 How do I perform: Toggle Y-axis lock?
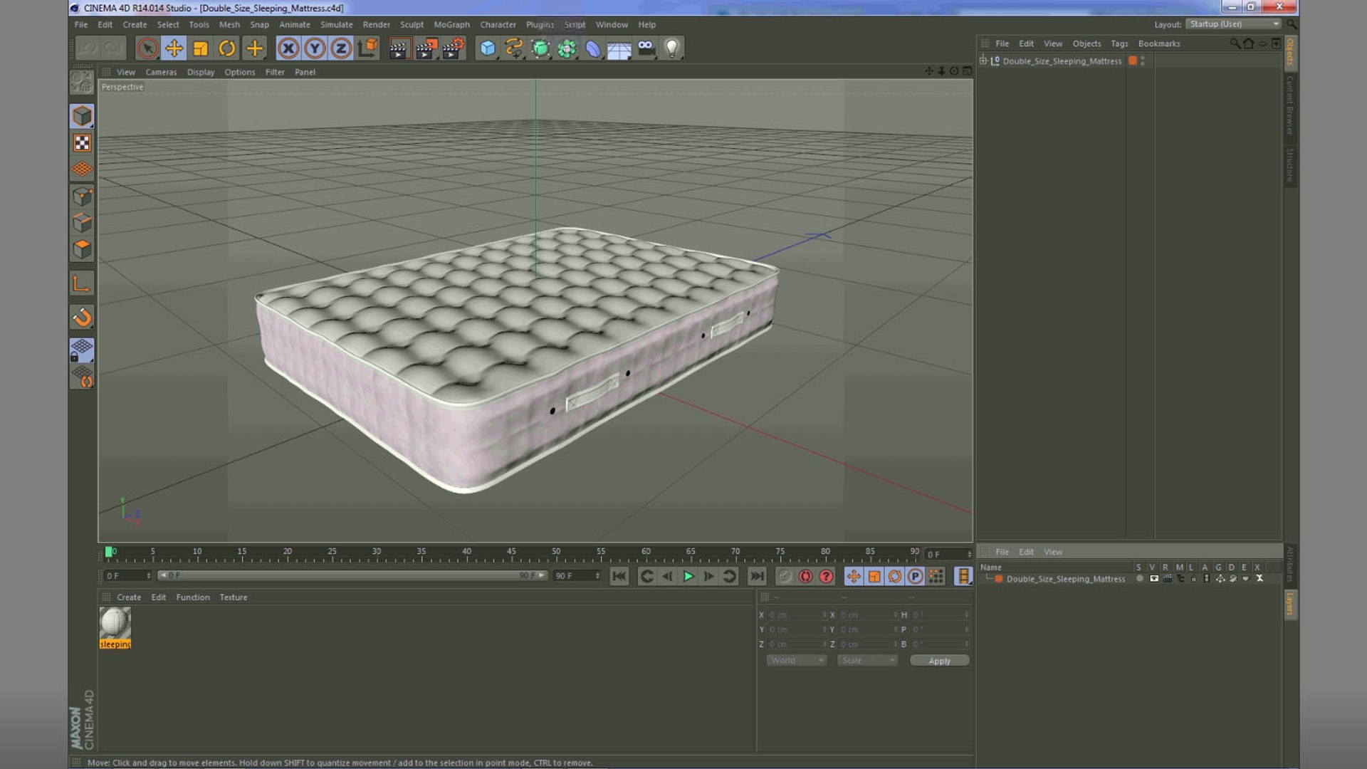tap(315, 48)
